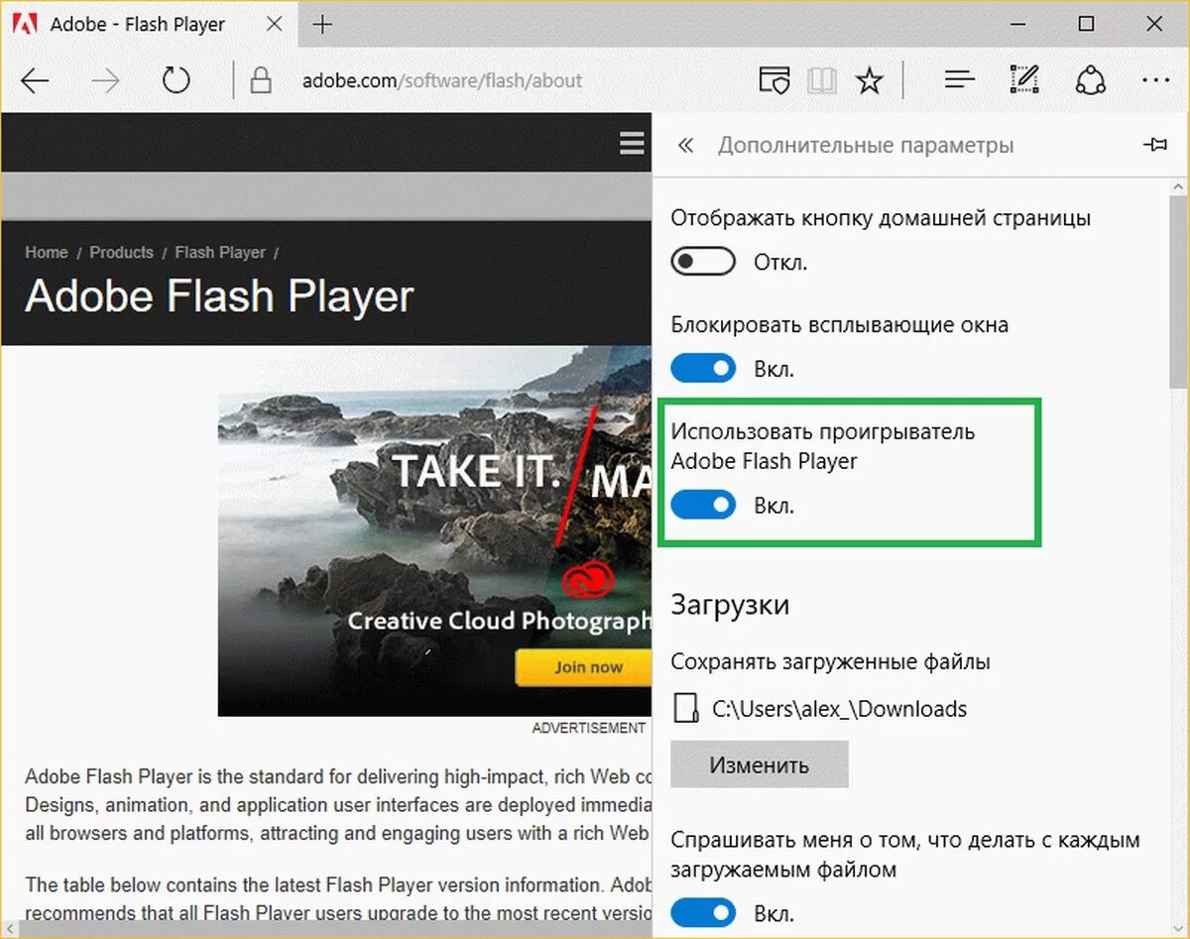The image size is (1190, 939).
Task: Open the More actions menu
Action: pos(1155,79)
